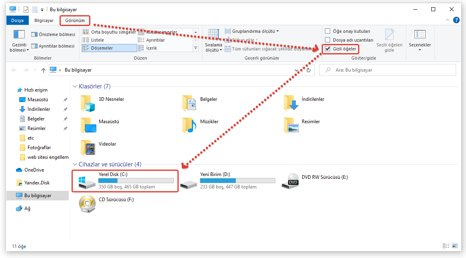Screen dimensions: 466x258
Task: Click the Seçenekler icon in the ribbon
Action: pos(420,35)
